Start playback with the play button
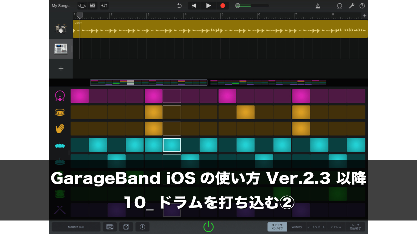The height and width of the screenshot is (234, 417). click(208, 6)
